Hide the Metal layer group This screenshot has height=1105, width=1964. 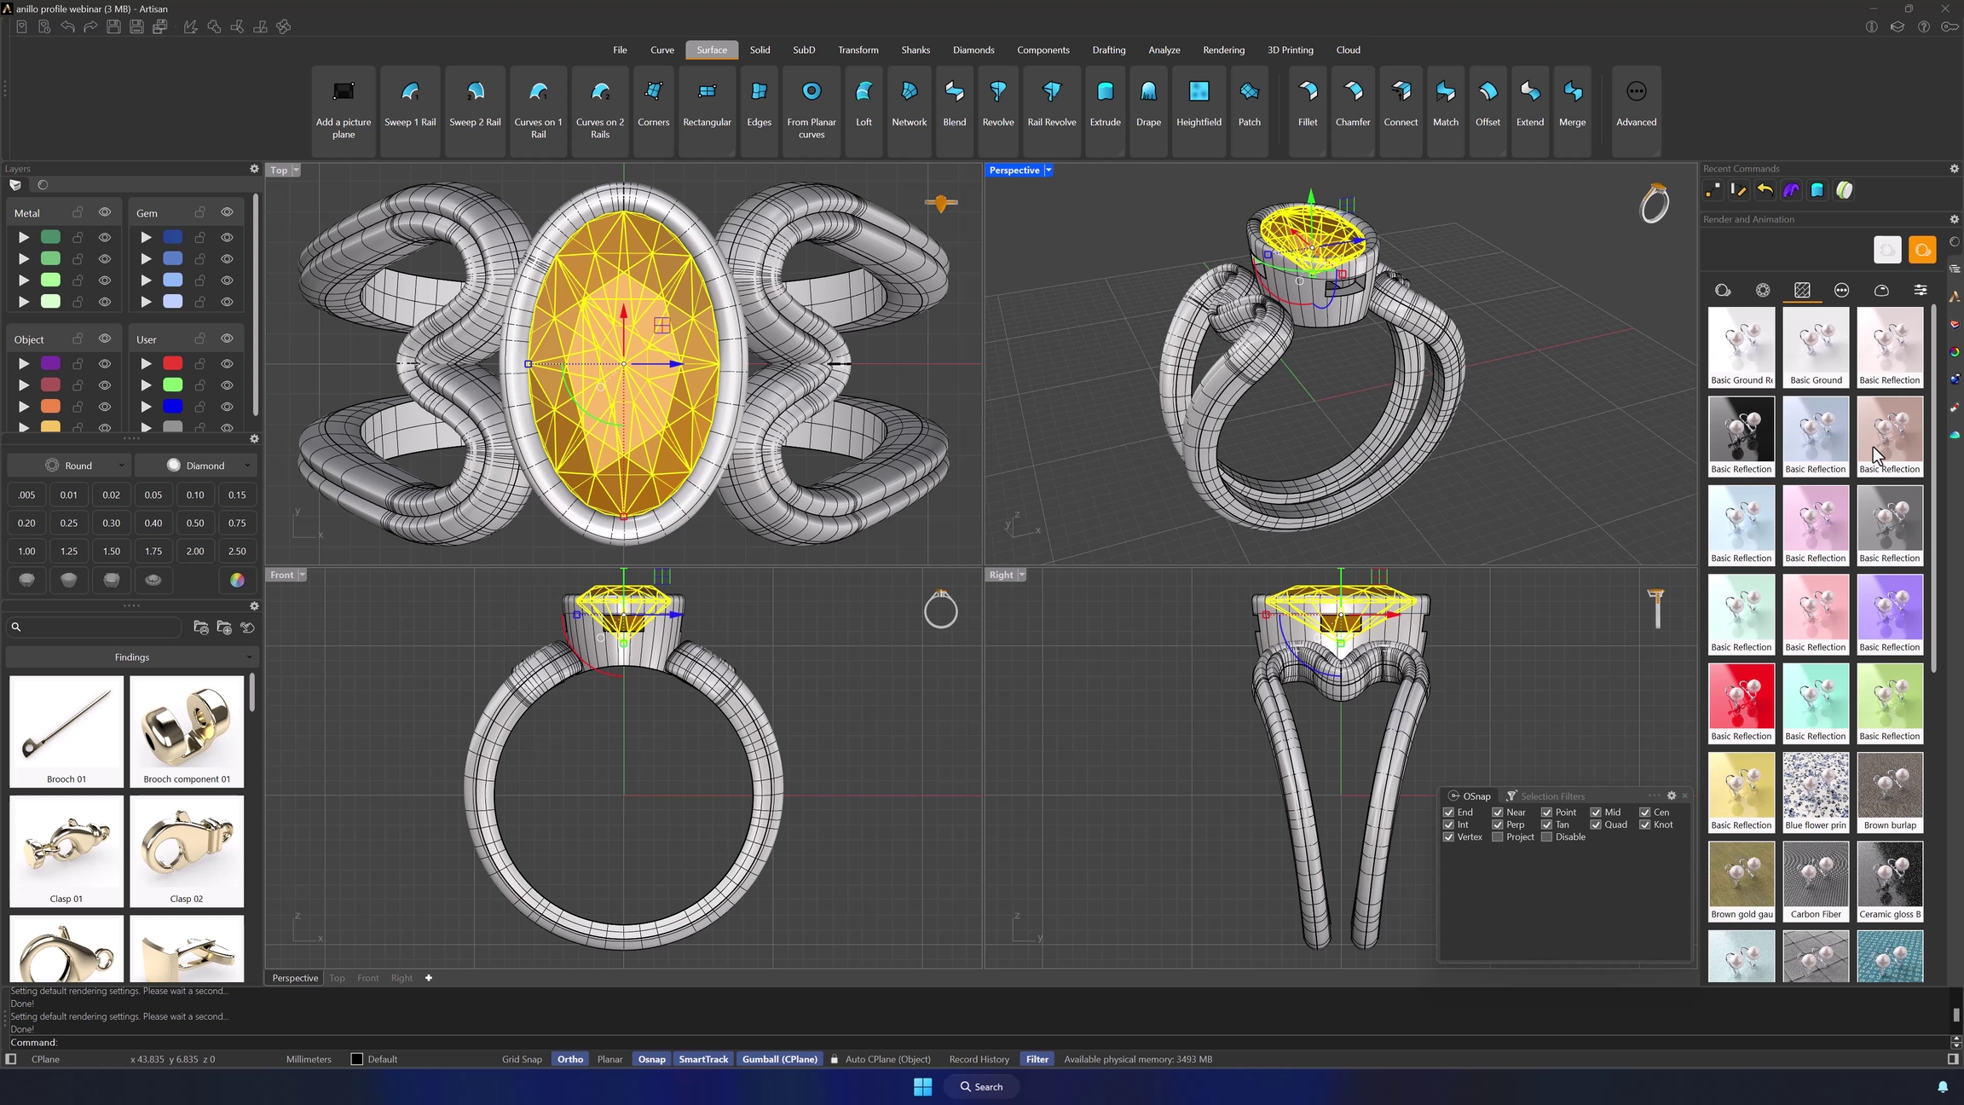click(105, 212)
